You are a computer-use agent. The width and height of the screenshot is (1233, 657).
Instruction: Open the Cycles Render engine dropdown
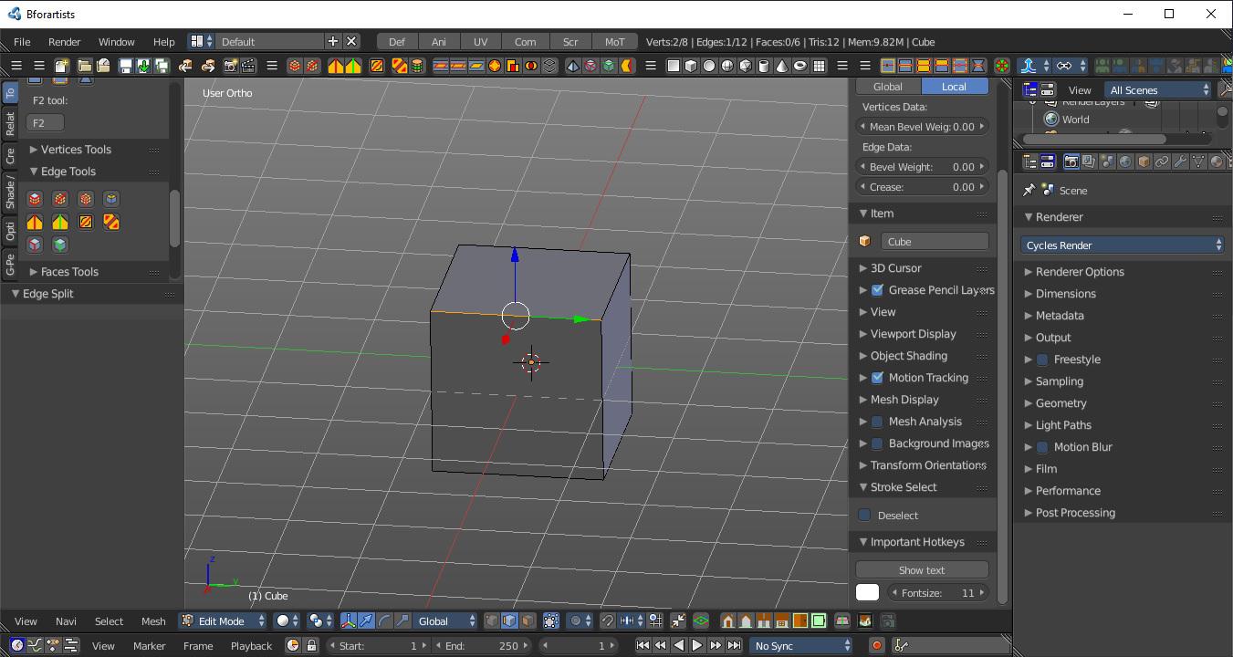1122,245
